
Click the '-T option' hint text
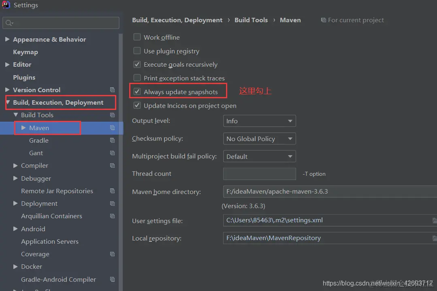point(314,174)
